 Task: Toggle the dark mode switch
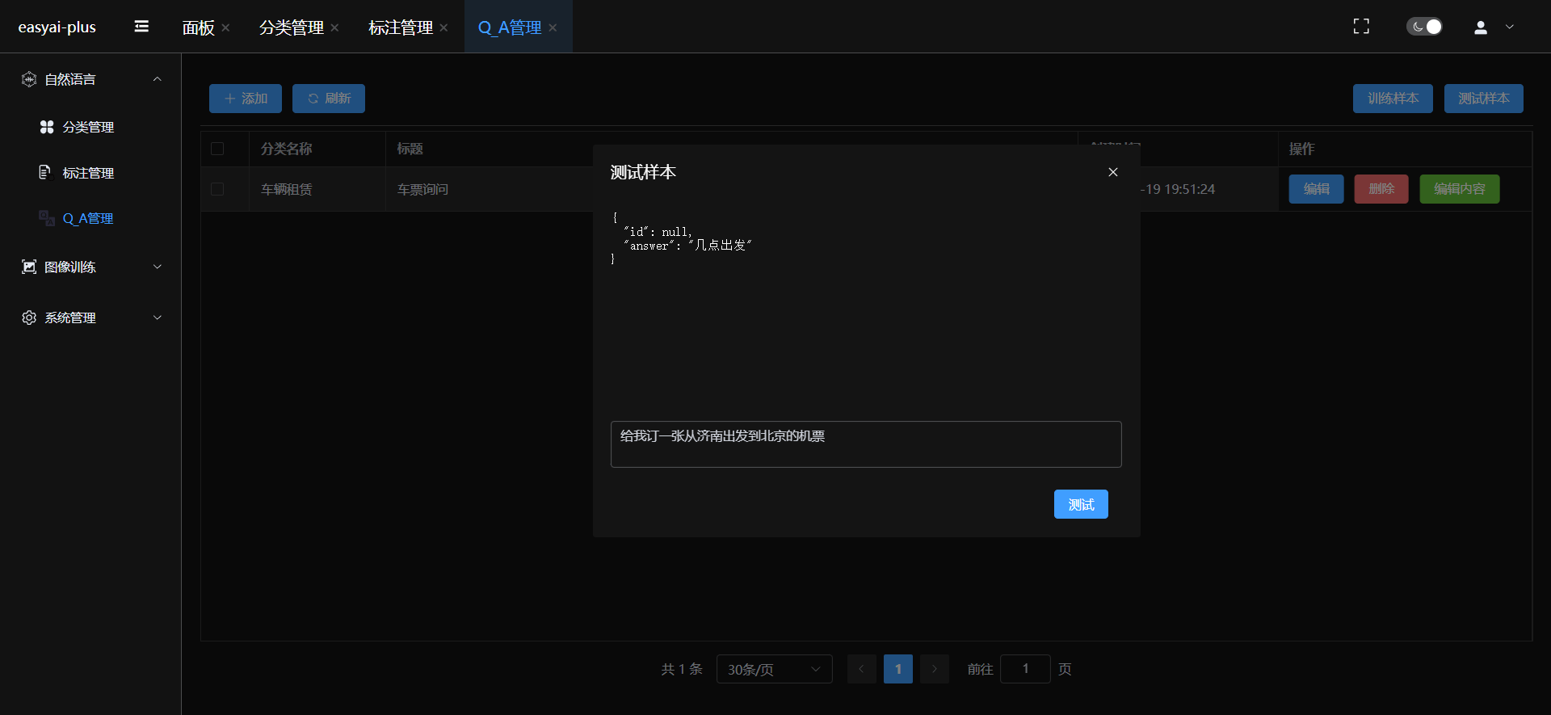coord(1424,27)
